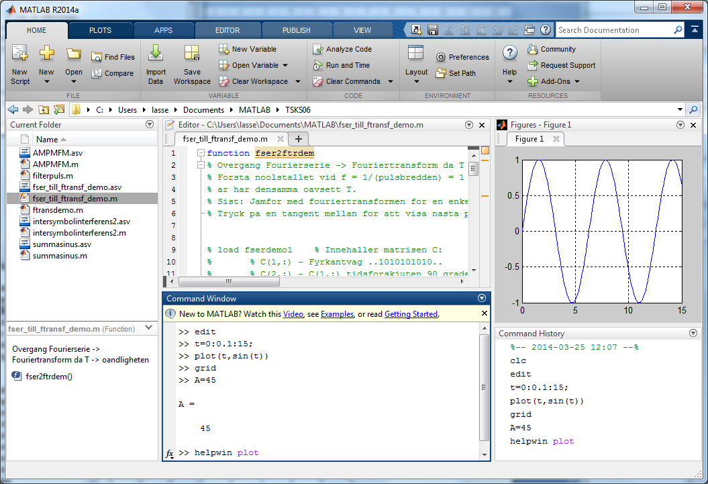Click fser2ftrdem() in details panel
708x484 pixels.
[48, 376]
